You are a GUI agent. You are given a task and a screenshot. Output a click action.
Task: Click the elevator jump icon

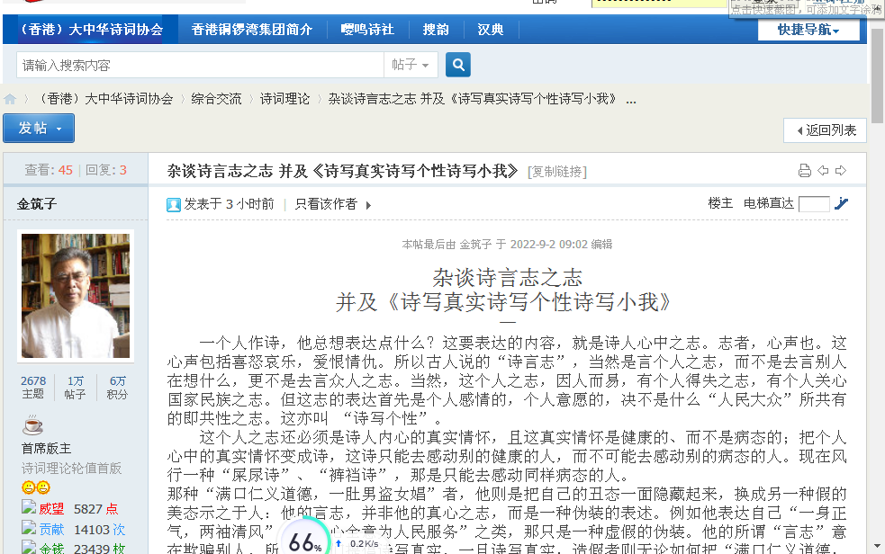click(x=841, y=203)
